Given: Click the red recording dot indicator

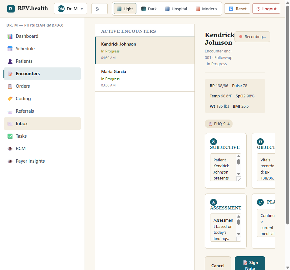Looking at the screenshot, I should pyautogui.click(x=241, y=37).
